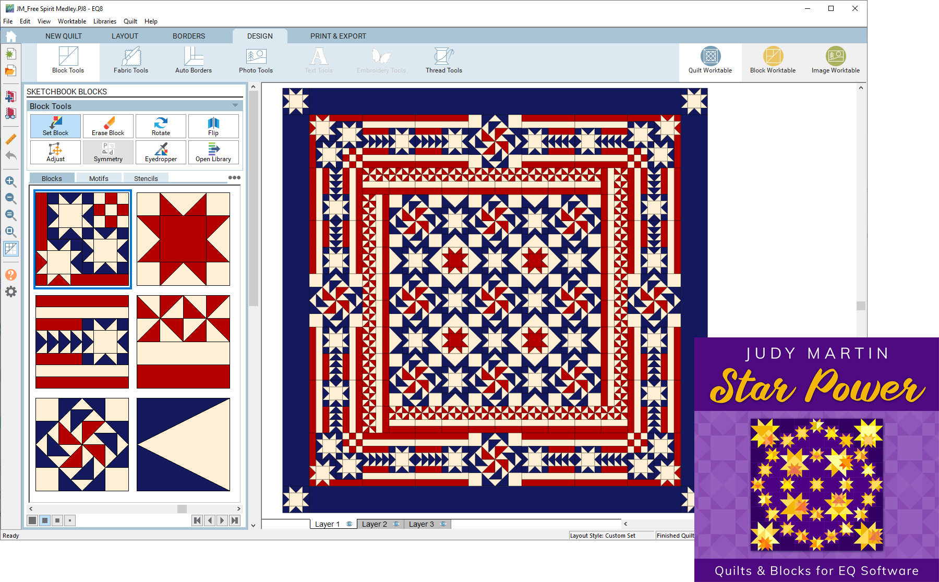
Task: Show largest block thumbnail size
Action: 32,520
